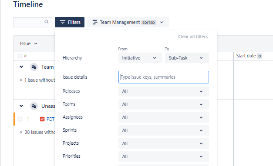Toggle the select-all checkbox in header row

pyautogui.click(x=20, y=56)
